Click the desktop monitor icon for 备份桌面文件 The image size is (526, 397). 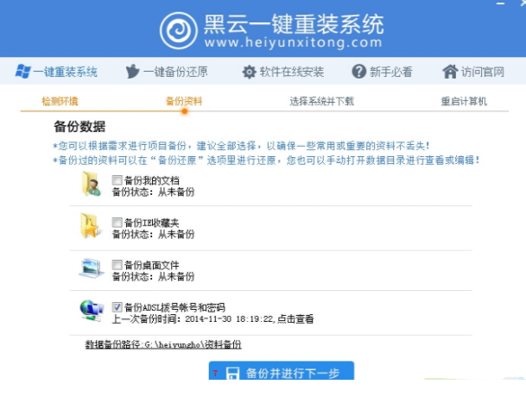pyautogui.click(x=92, y=268)
